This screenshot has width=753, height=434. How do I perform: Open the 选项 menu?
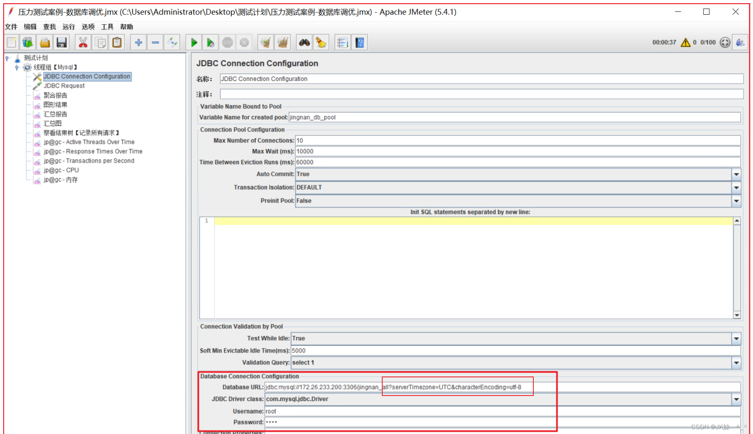pyautogui.click(x=88, y=27)
